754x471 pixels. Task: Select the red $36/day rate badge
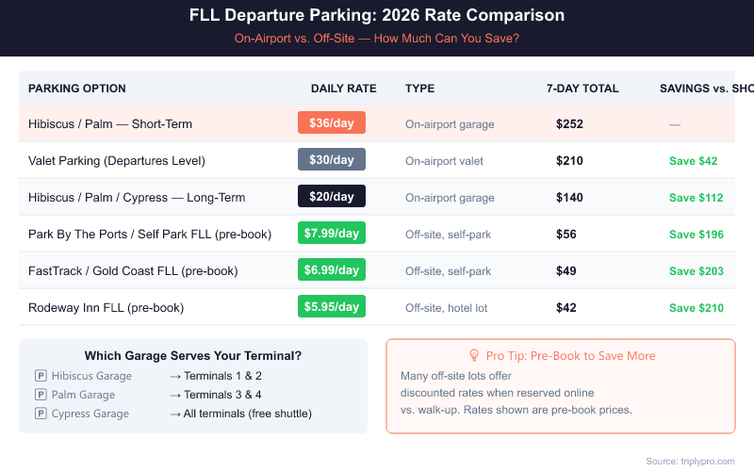[x=331, y=123]
